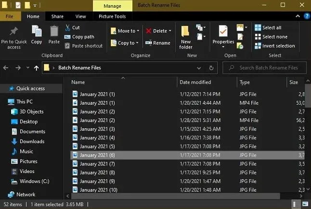This screenshot has width=311, height=209.
Task: Click Select all button
Action: coord(268,27)
